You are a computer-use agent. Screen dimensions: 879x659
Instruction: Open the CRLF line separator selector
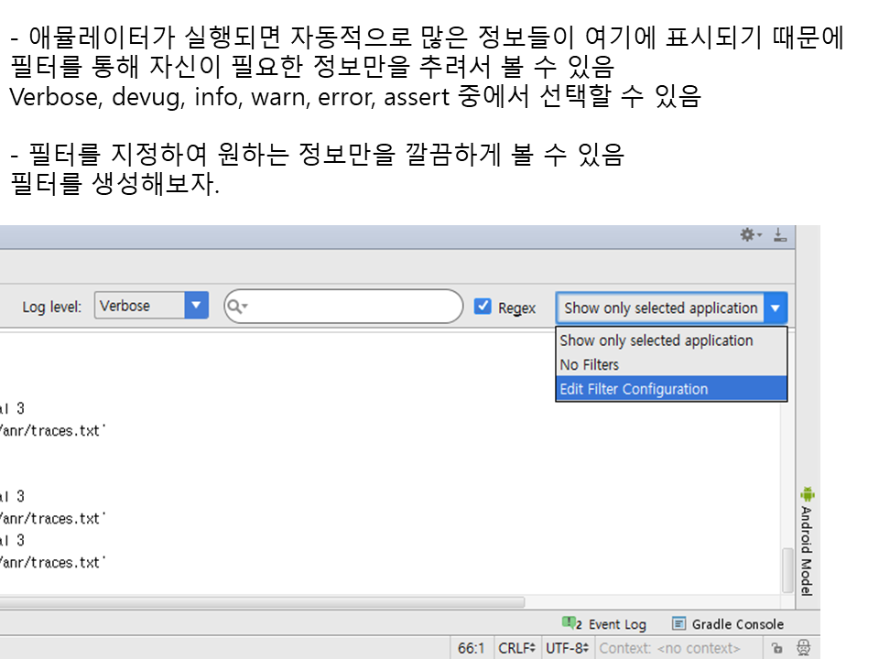(x=516, y=648)
